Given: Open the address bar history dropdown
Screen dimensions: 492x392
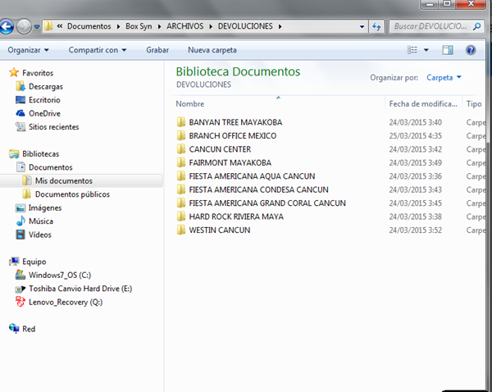Looking at the screenshot, I should [362, 27].
